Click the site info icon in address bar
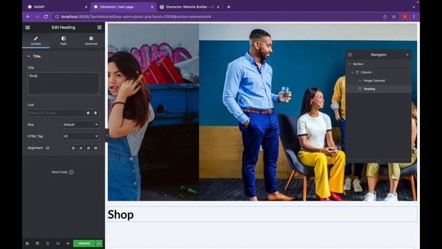This screenshot has height=249, width=442. [57, 17]
